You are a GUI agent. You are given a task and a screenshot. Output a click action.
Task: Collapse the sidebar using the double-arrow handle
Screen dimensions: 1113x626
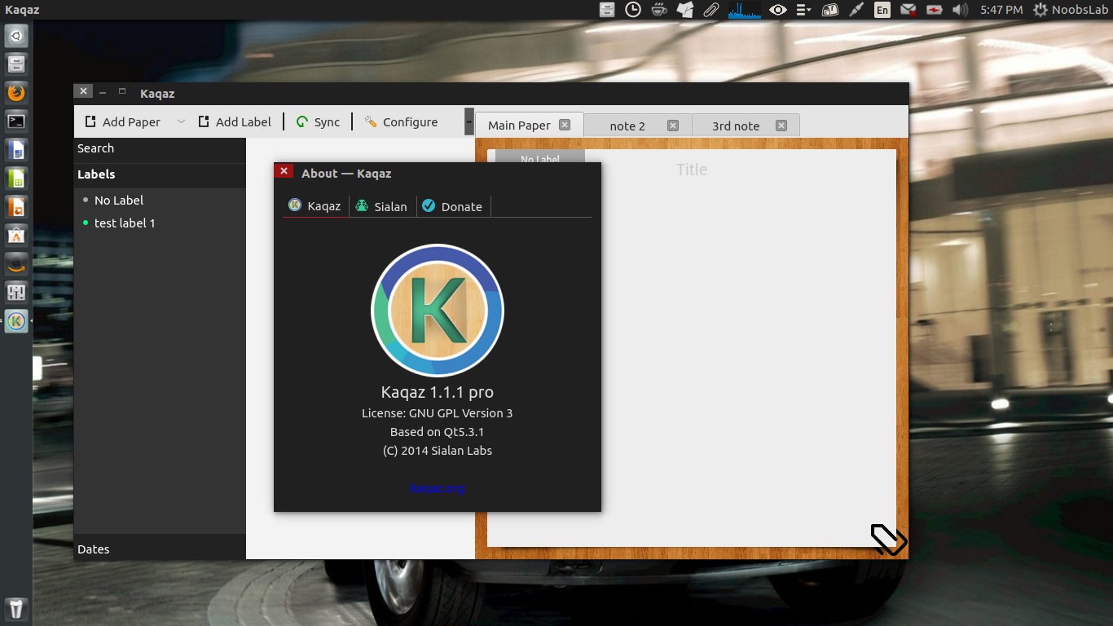click(469, 121)
